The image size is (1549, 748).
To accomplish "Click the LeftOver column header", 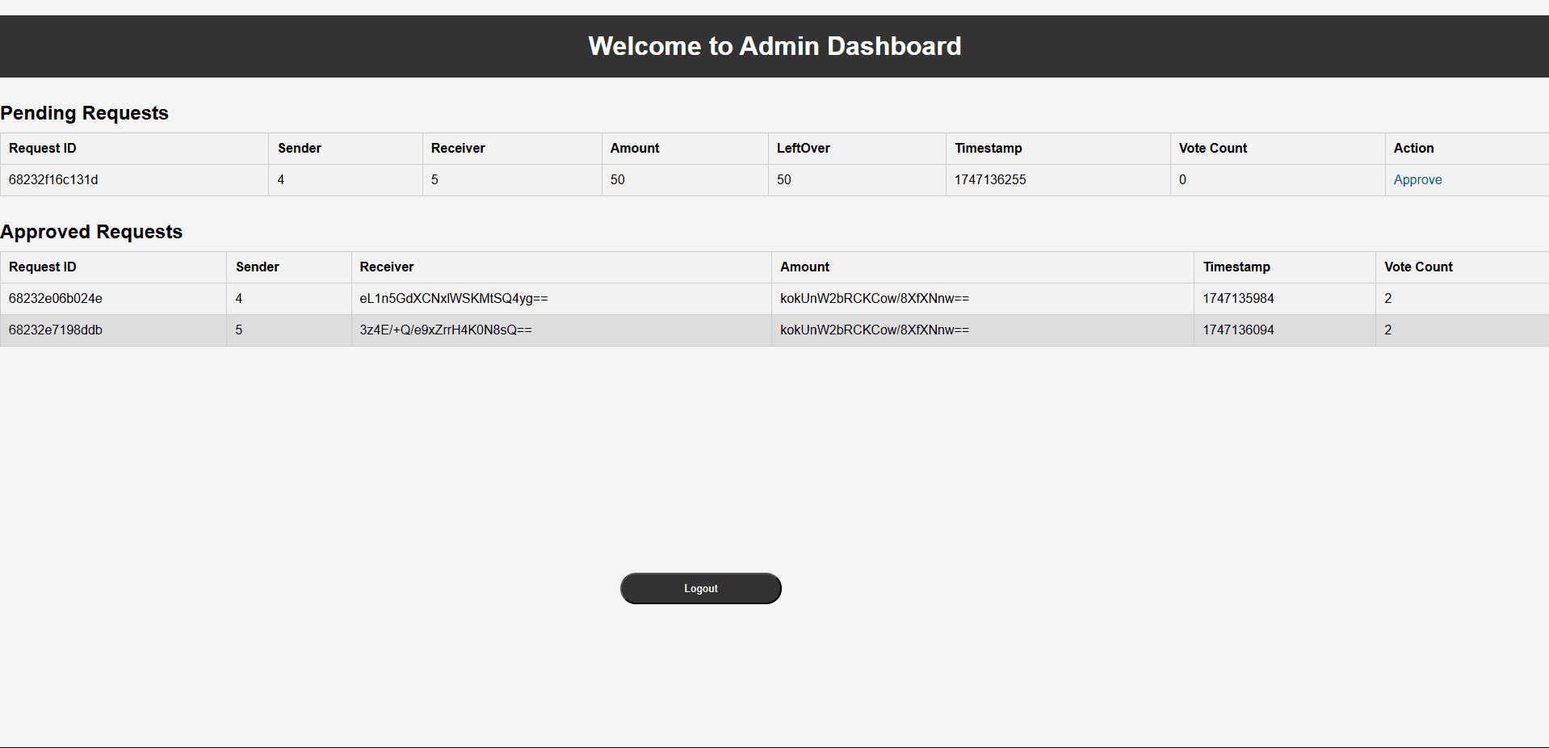I will click(x=803, y=149).
